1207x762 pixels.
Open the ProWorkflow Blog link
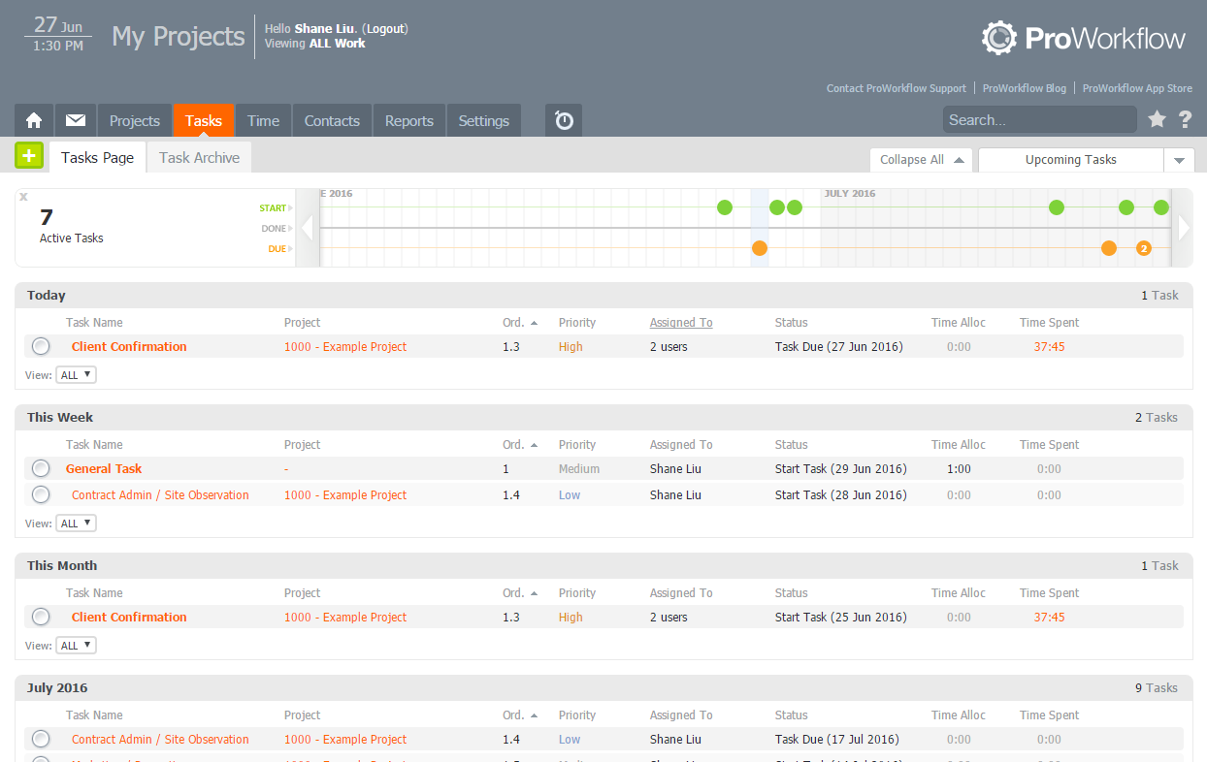(1024, 88)
